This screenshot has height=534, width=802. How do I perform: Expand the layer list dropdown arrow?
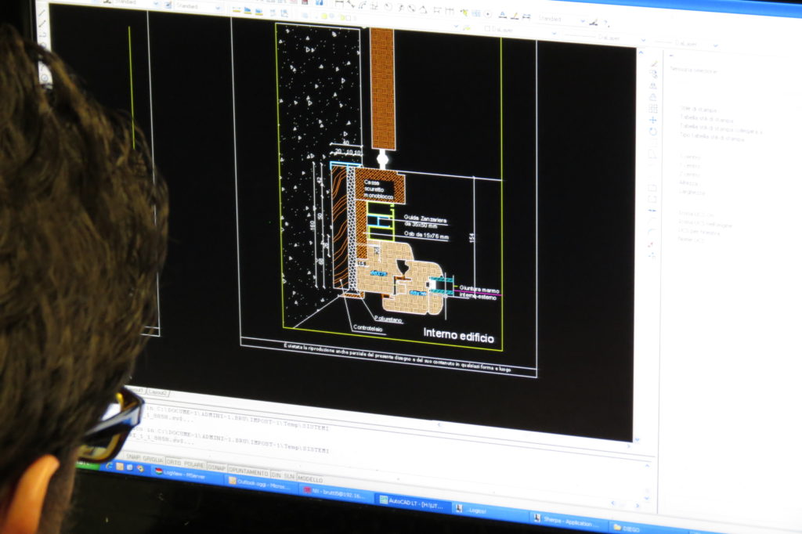tap(456, 26)
